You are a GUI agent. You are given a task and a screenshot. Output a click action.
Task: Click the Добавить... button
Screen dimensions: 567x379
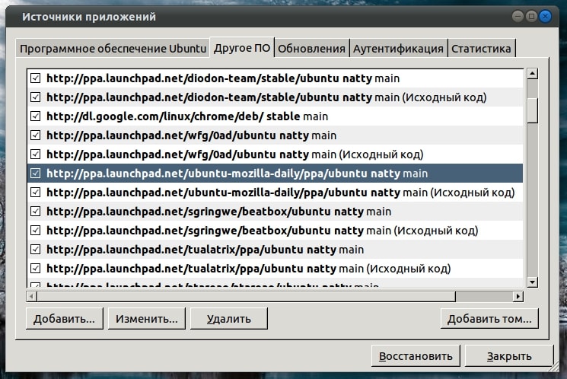[x=65, y=319]
